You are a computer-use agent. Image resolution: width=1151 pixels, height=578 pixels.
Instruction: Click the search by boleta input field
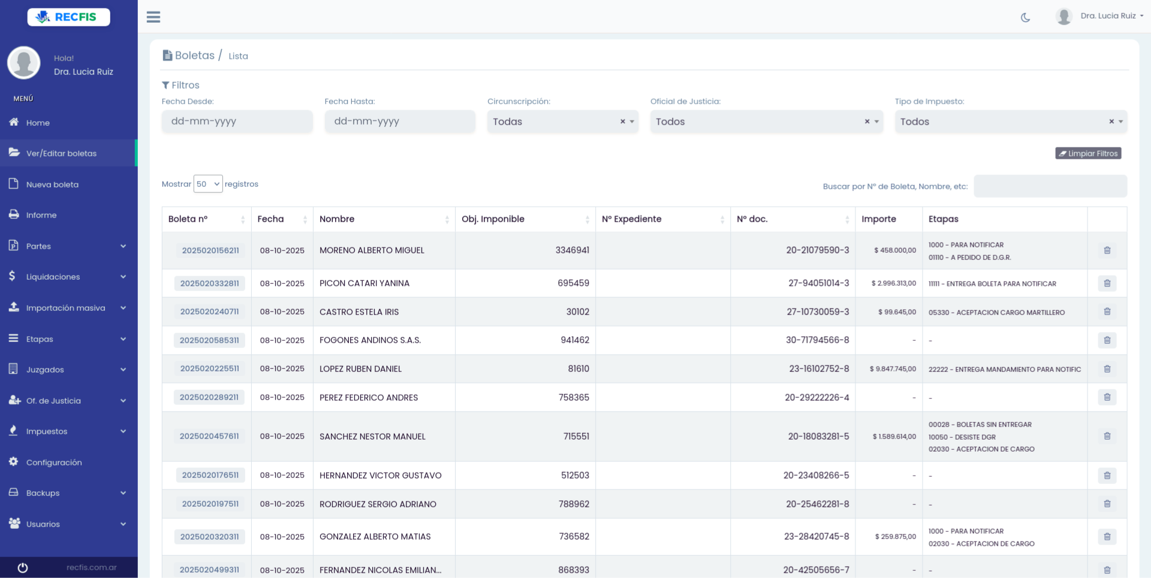coord(1050,186)
